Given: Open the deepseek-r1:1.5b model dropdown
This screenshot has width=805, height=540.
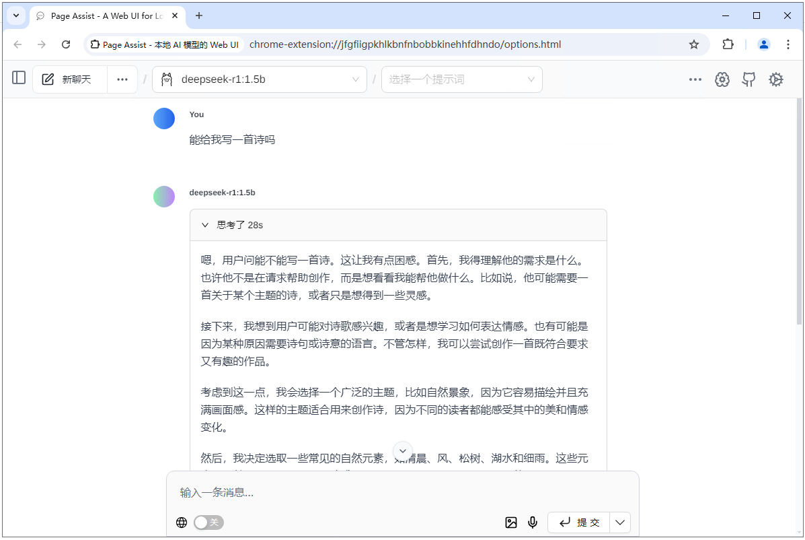Looking at the screenshot, I should [260, 79].
